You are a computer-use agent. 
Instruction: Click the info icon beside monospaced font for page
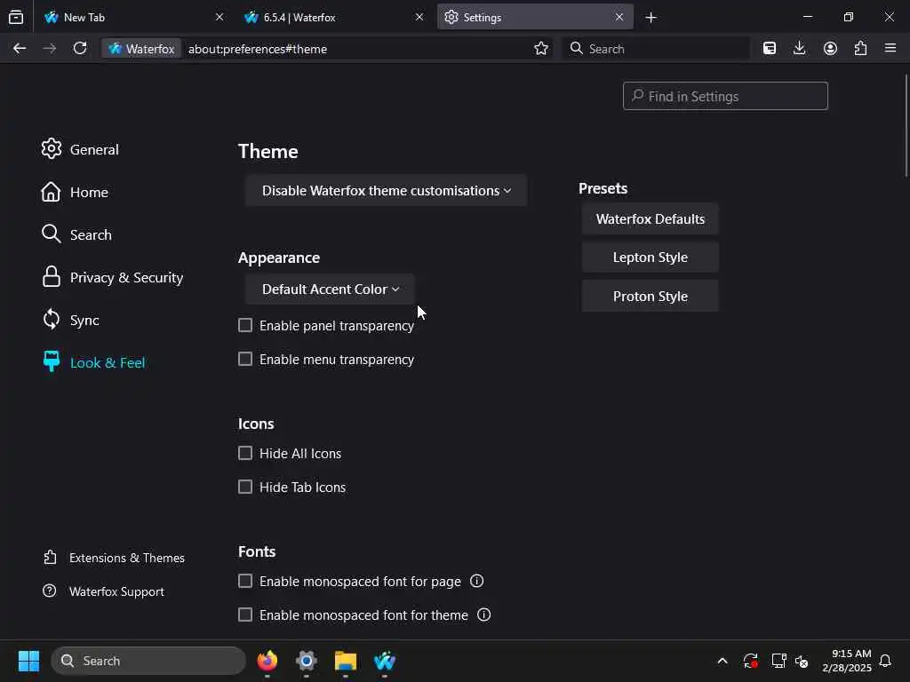click(x=476, y=581)
